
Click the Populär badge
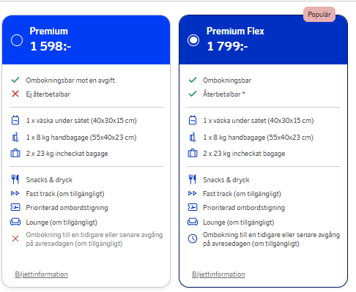pyautogui.click(x=319, y=15)
